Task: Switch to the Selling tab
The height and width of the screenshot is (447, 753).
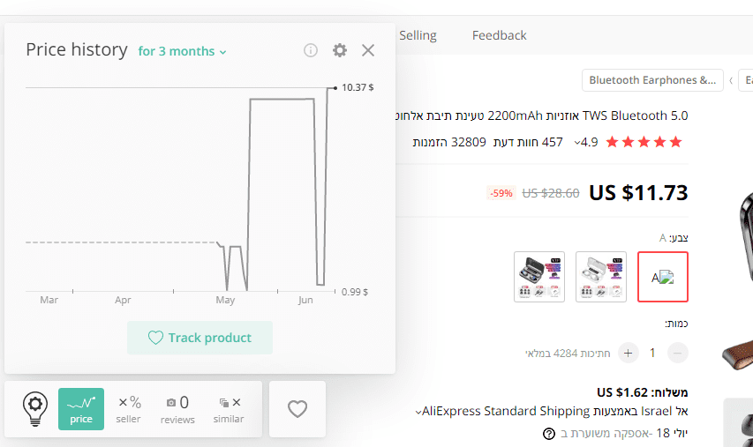Action: tap(418, 35)
